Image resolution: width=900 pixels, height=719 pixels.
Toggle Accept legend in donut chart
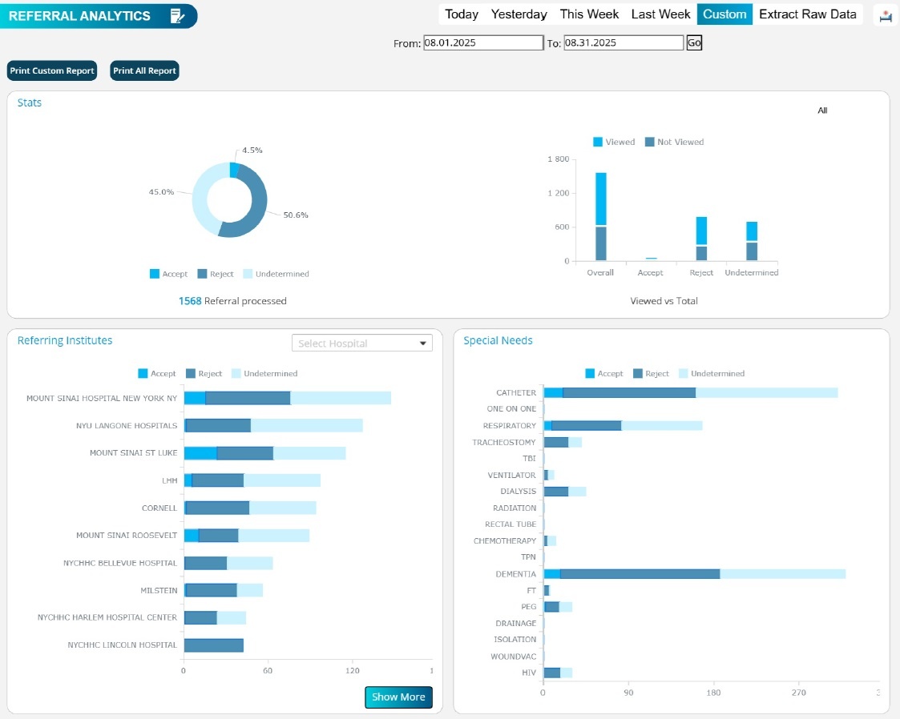tap(169, 274)
